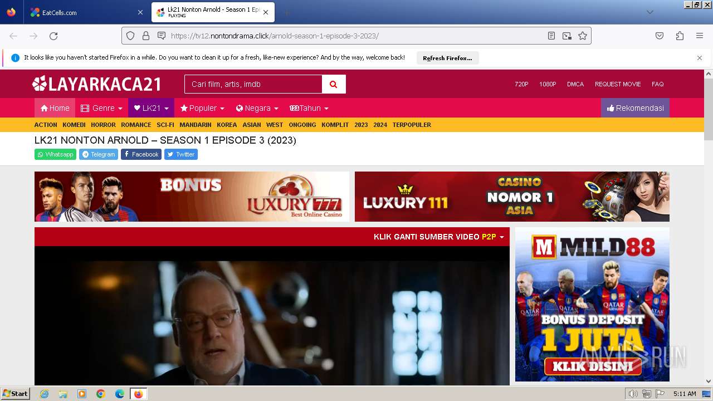Image resolution: width=713 pixels, height=401 pixels.
Task: Share via the Telegram button
Action: 99,154
